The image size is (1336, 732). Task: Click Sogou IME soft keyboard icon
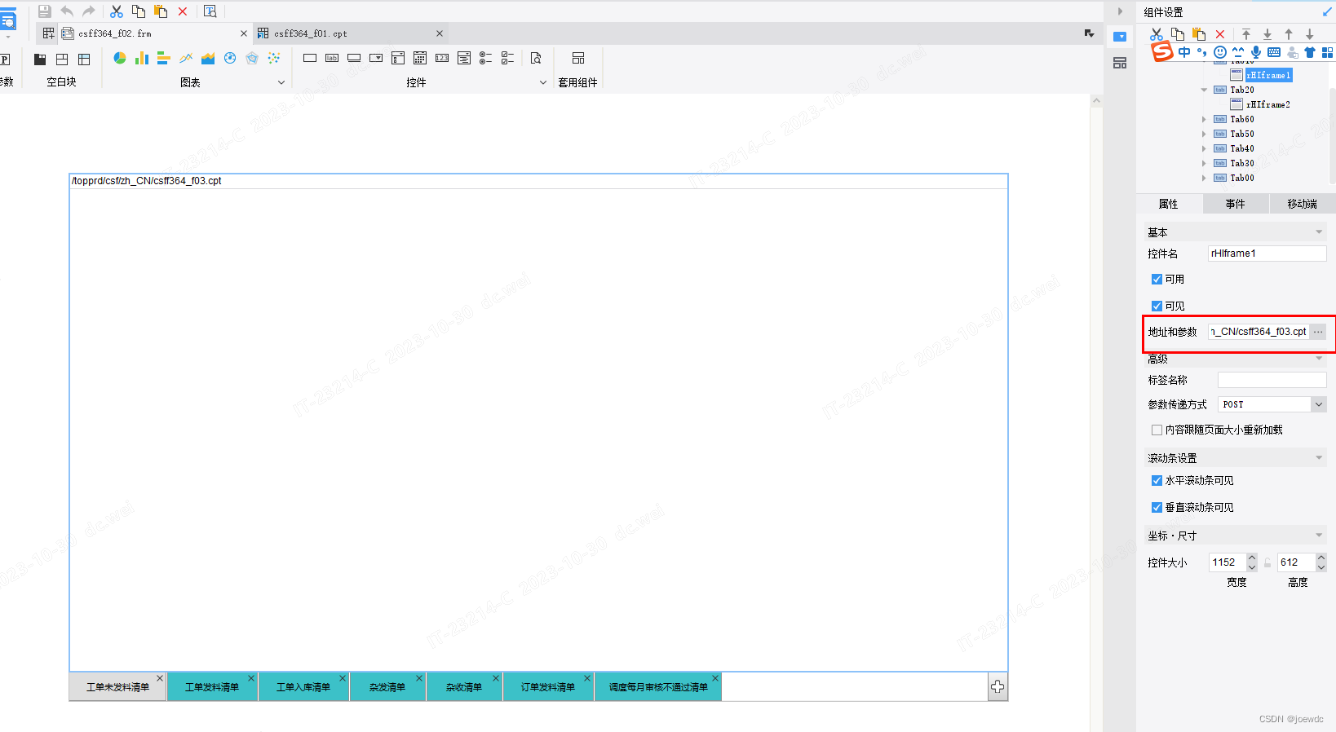click(1274, 52)
